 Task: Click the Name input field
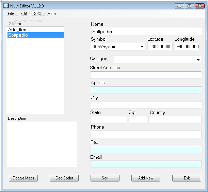[x=147, y=32]
